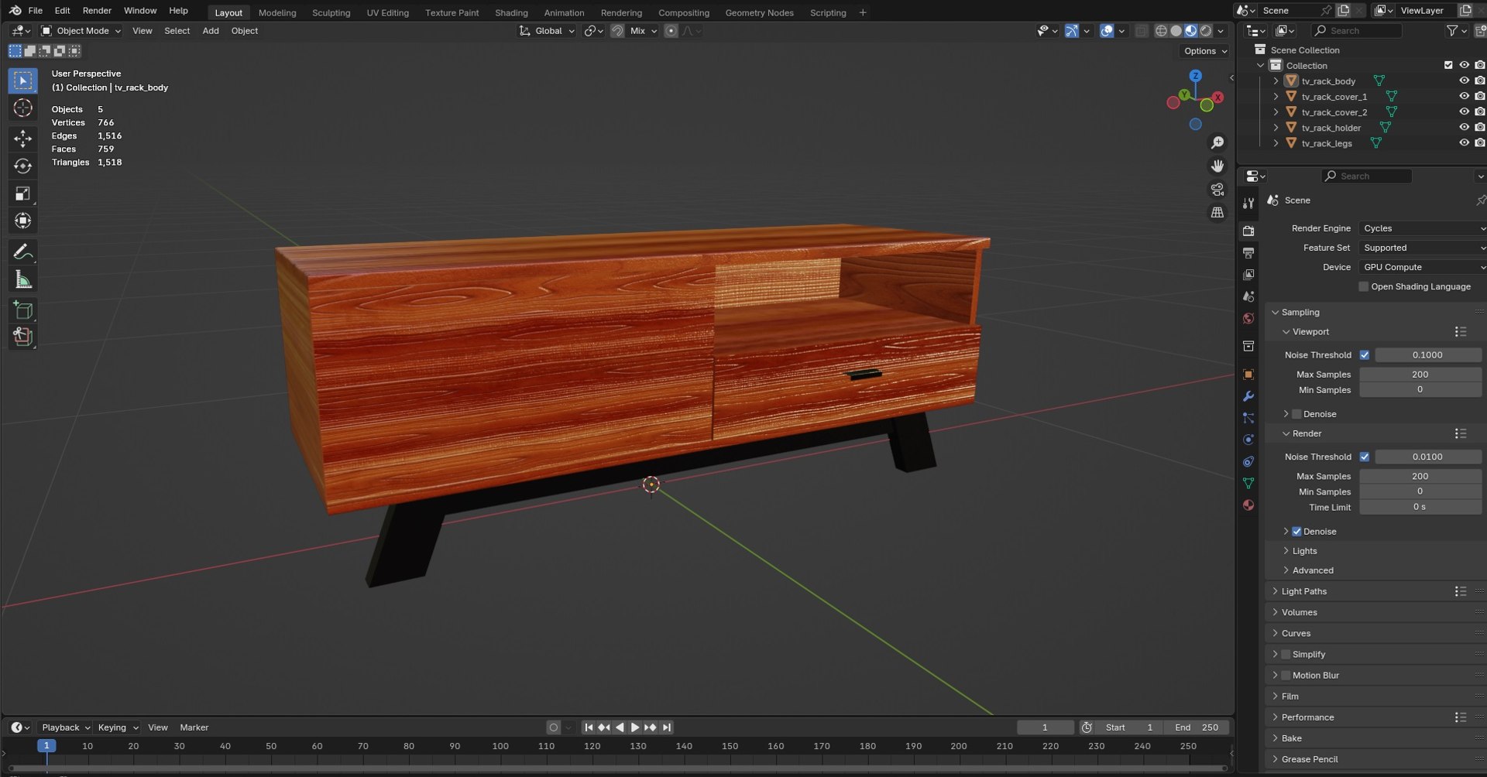1487x777 pixels.
Task: Add a new workspace with plus button
Action: pyautogui.click(x=862, y=12)
